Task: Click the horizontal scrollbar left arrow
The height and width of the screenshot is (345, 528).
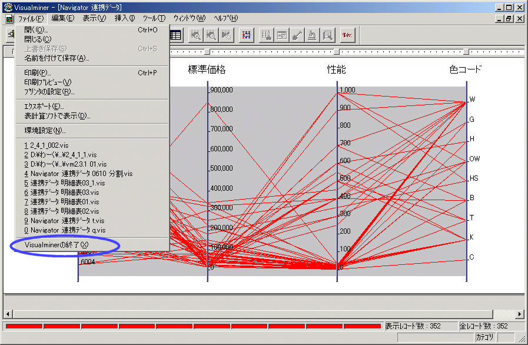Action: (8, 314)
